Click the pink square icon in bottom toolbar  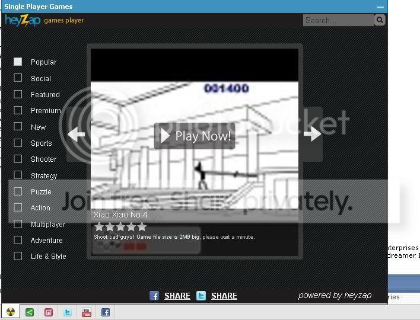tap(49, 312)
